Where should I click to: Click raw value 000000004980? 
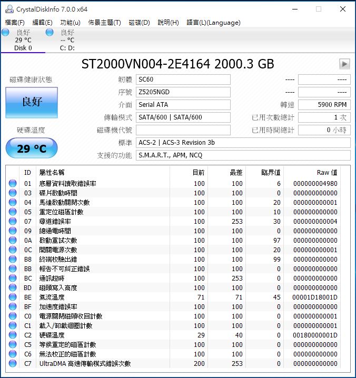point(315,183)
